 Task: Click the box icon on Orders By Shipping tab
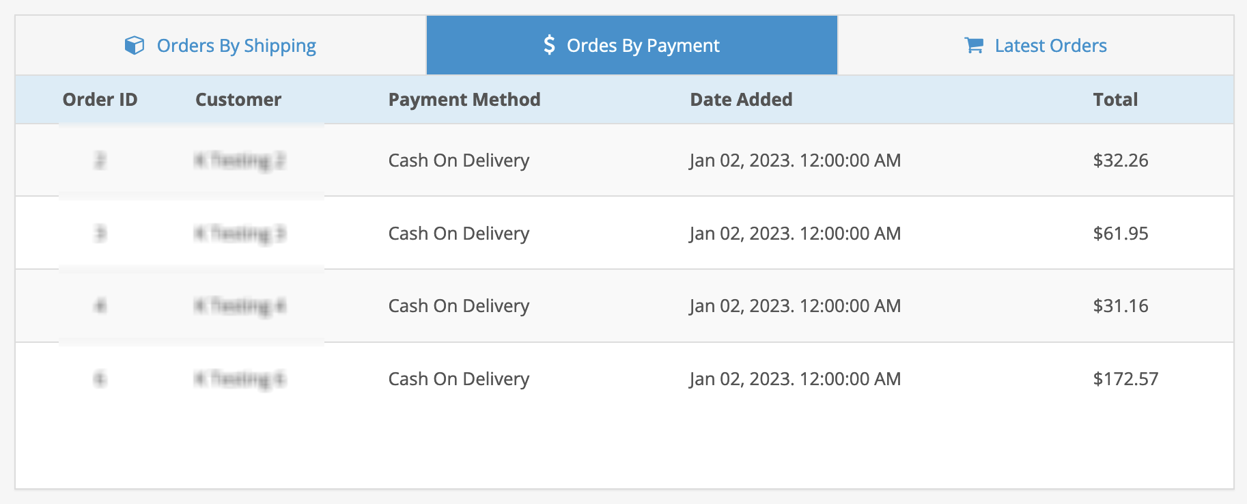135,45
